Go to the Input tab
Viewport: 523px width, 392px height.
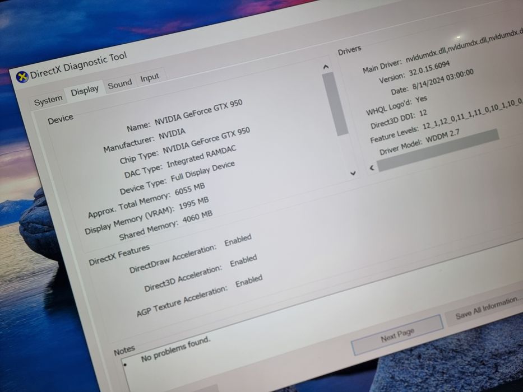click(x=150, y=78)
